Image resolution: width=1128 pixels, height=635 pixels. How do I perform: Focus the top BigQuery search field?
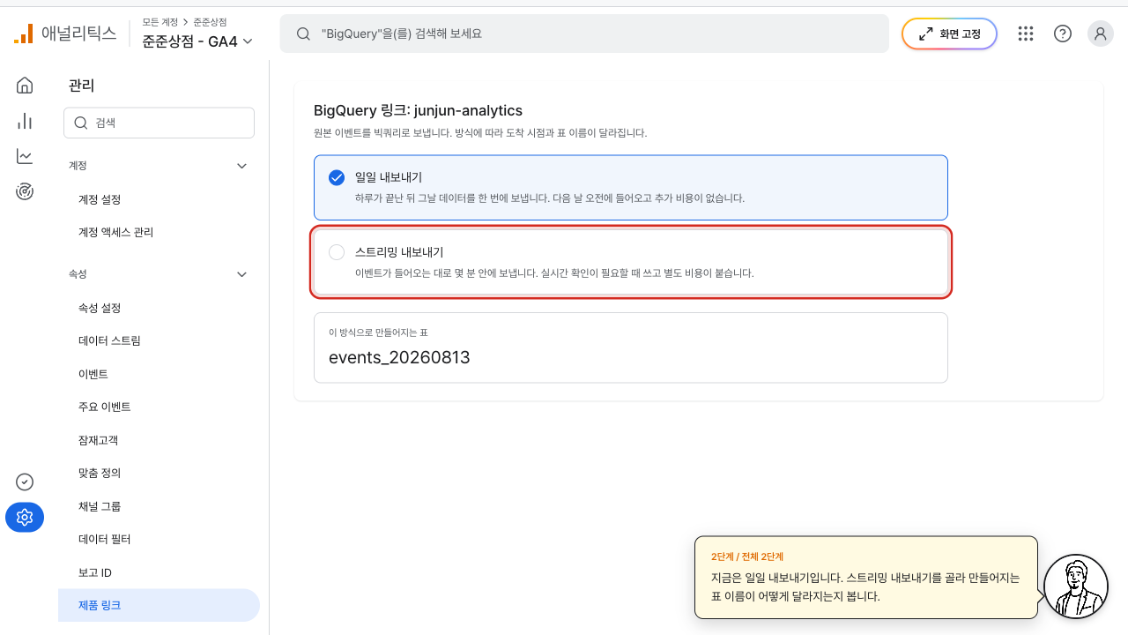tap(584, 34)
